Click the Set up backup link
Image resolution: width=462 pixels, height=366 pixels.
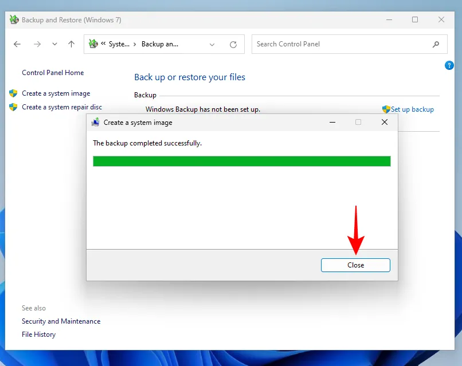tap(412, 109)
